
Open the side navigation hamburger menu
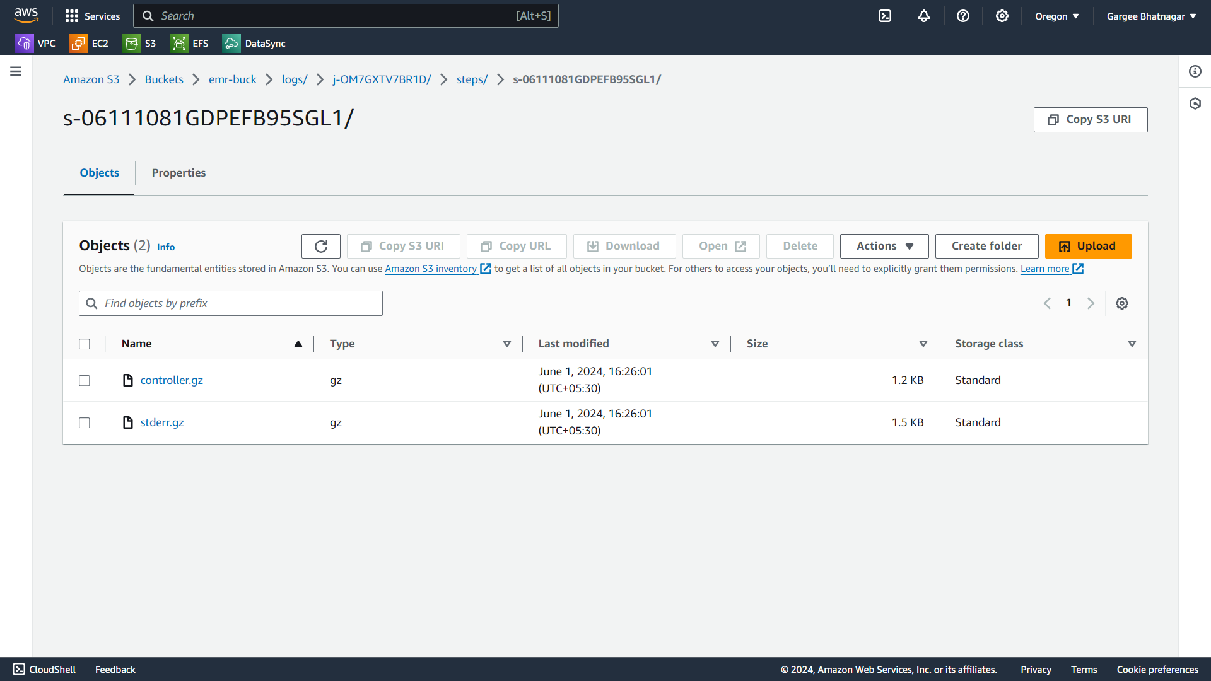click(16, 71)
